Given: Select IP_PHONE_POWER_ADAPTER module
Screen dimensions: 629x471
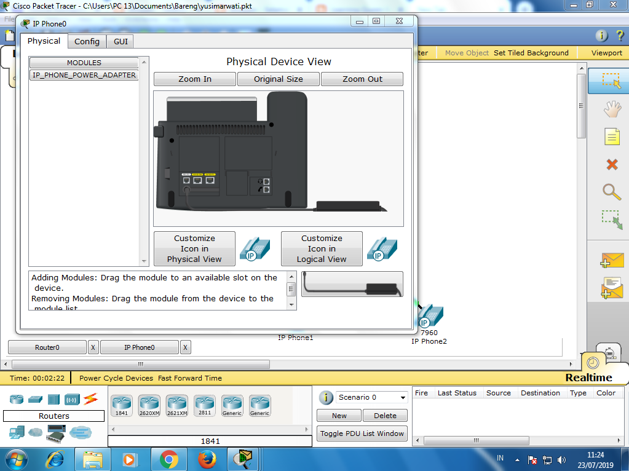Looking at the screenshot, I should (x=84, y=75).
